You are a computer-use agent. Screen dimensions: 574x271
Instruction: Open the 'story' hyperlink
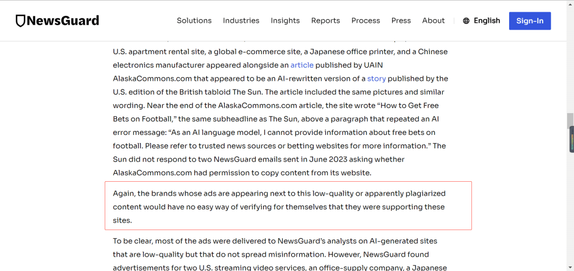377,79
